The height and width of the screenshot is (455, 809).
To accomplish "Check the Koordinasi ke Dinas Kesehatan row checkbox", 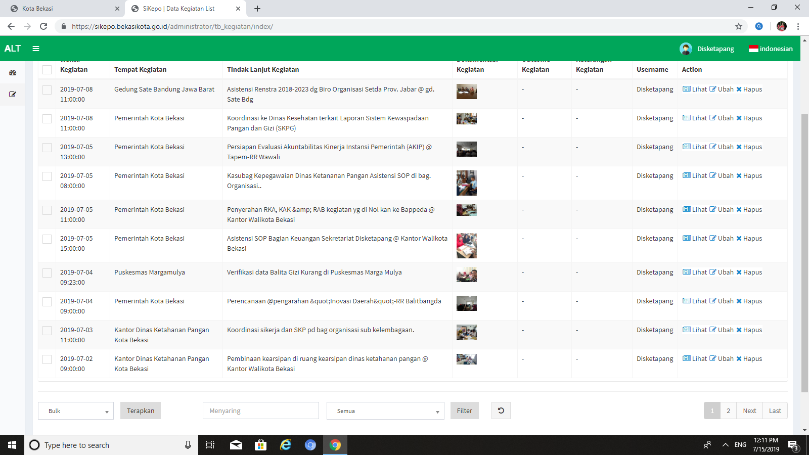I will pyautogui.click(x=47, y=119).
